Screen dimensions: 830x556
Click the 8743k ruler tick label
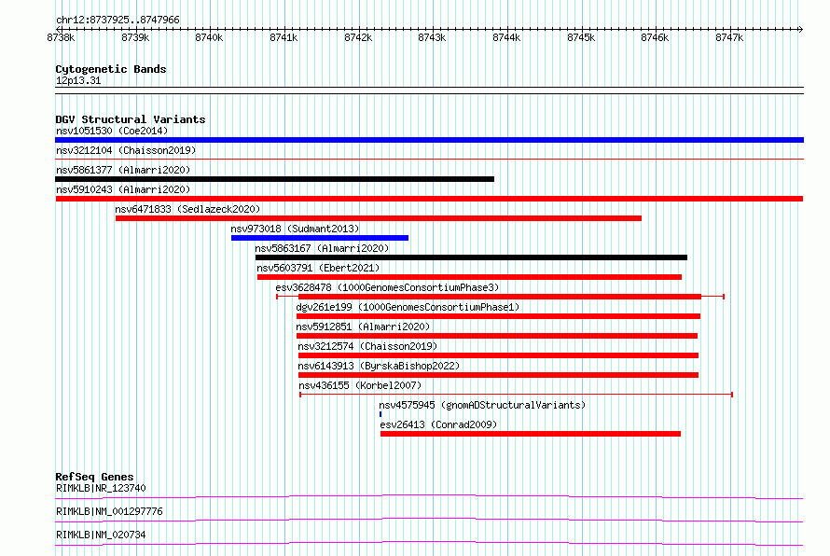pyautogui.click(x=432, y=37)
